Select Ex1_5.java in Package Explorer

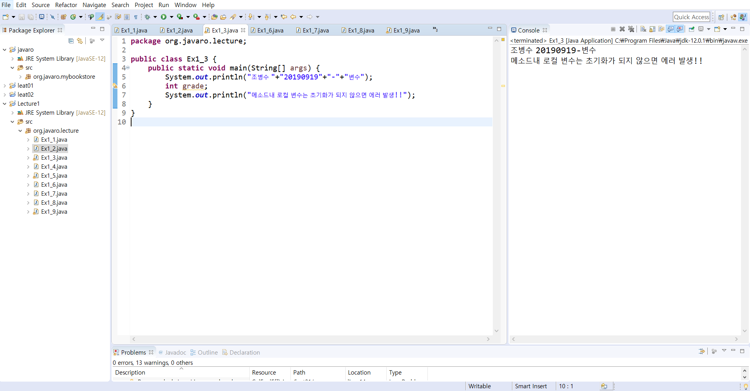54,176
